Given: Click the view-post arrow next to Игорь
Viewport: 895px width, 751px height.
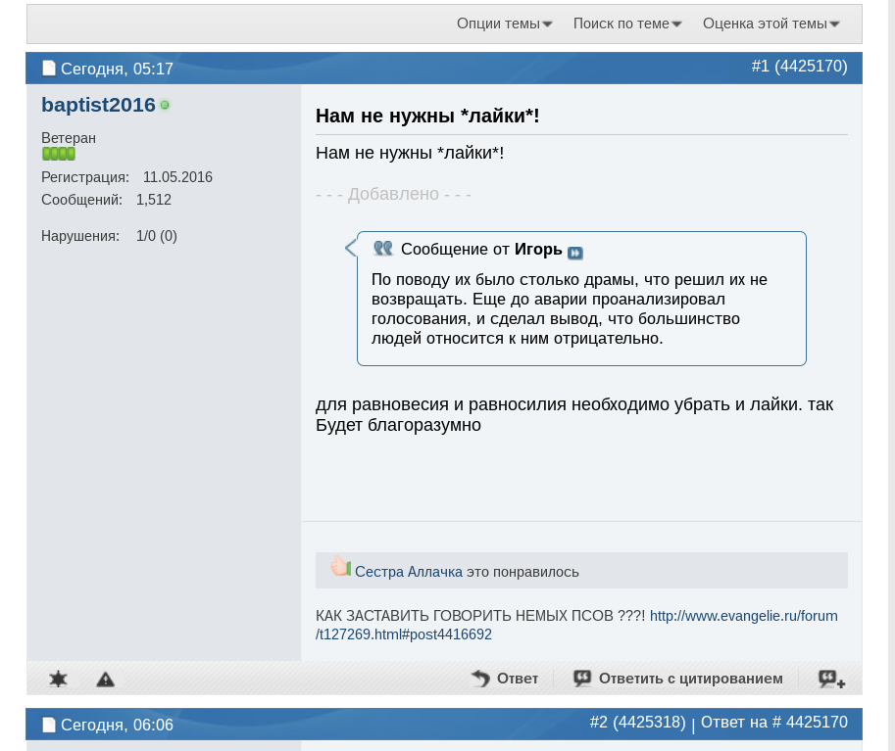Looking at the screenshot, I should tap(575, 253).
